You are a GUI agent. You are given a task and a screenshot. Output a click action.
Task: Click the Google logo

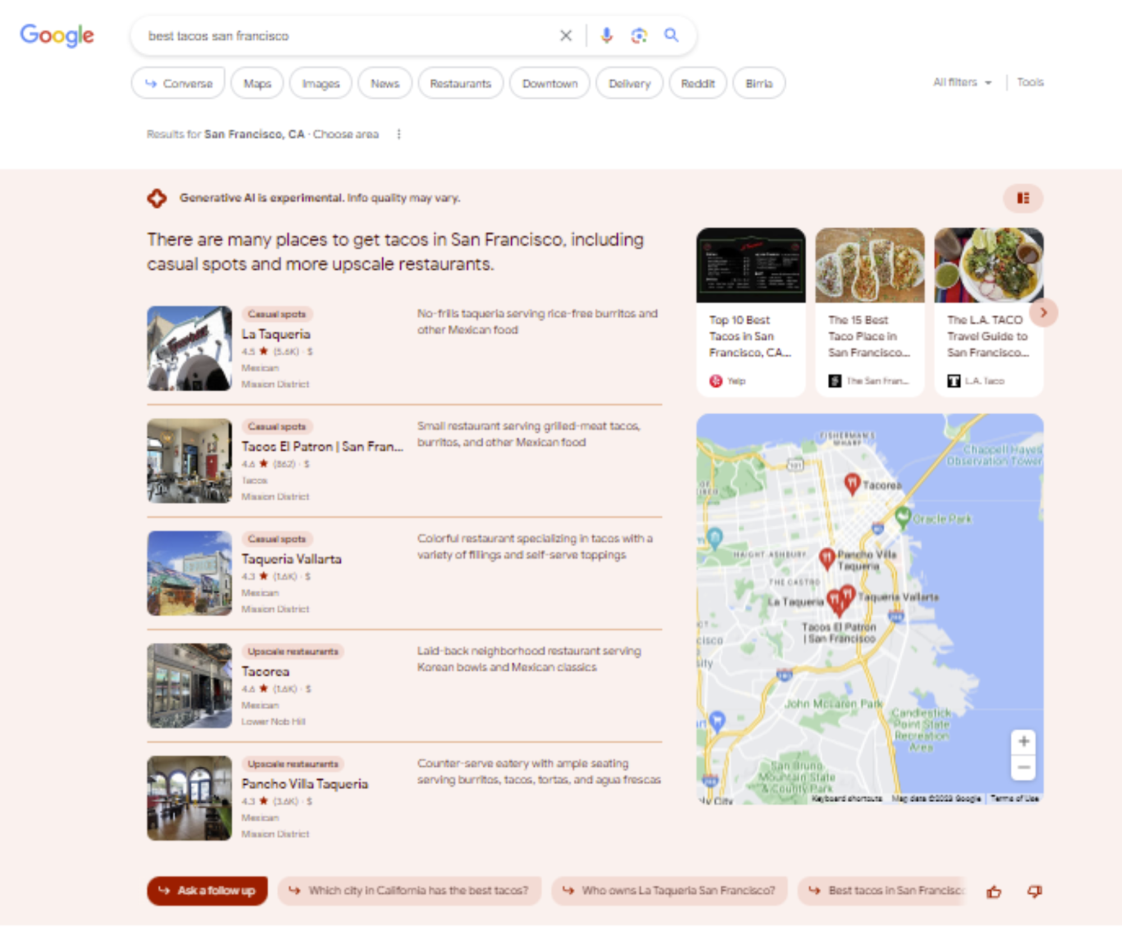click(57, 35)
